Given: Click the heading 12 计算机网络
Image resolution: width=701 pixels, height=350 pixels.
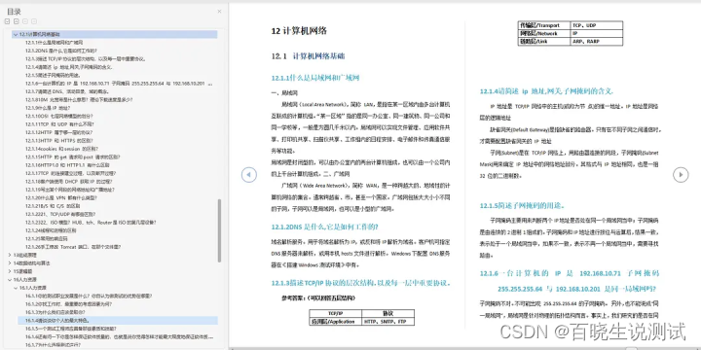Looking at the screenshot, I should coord(300,31).
